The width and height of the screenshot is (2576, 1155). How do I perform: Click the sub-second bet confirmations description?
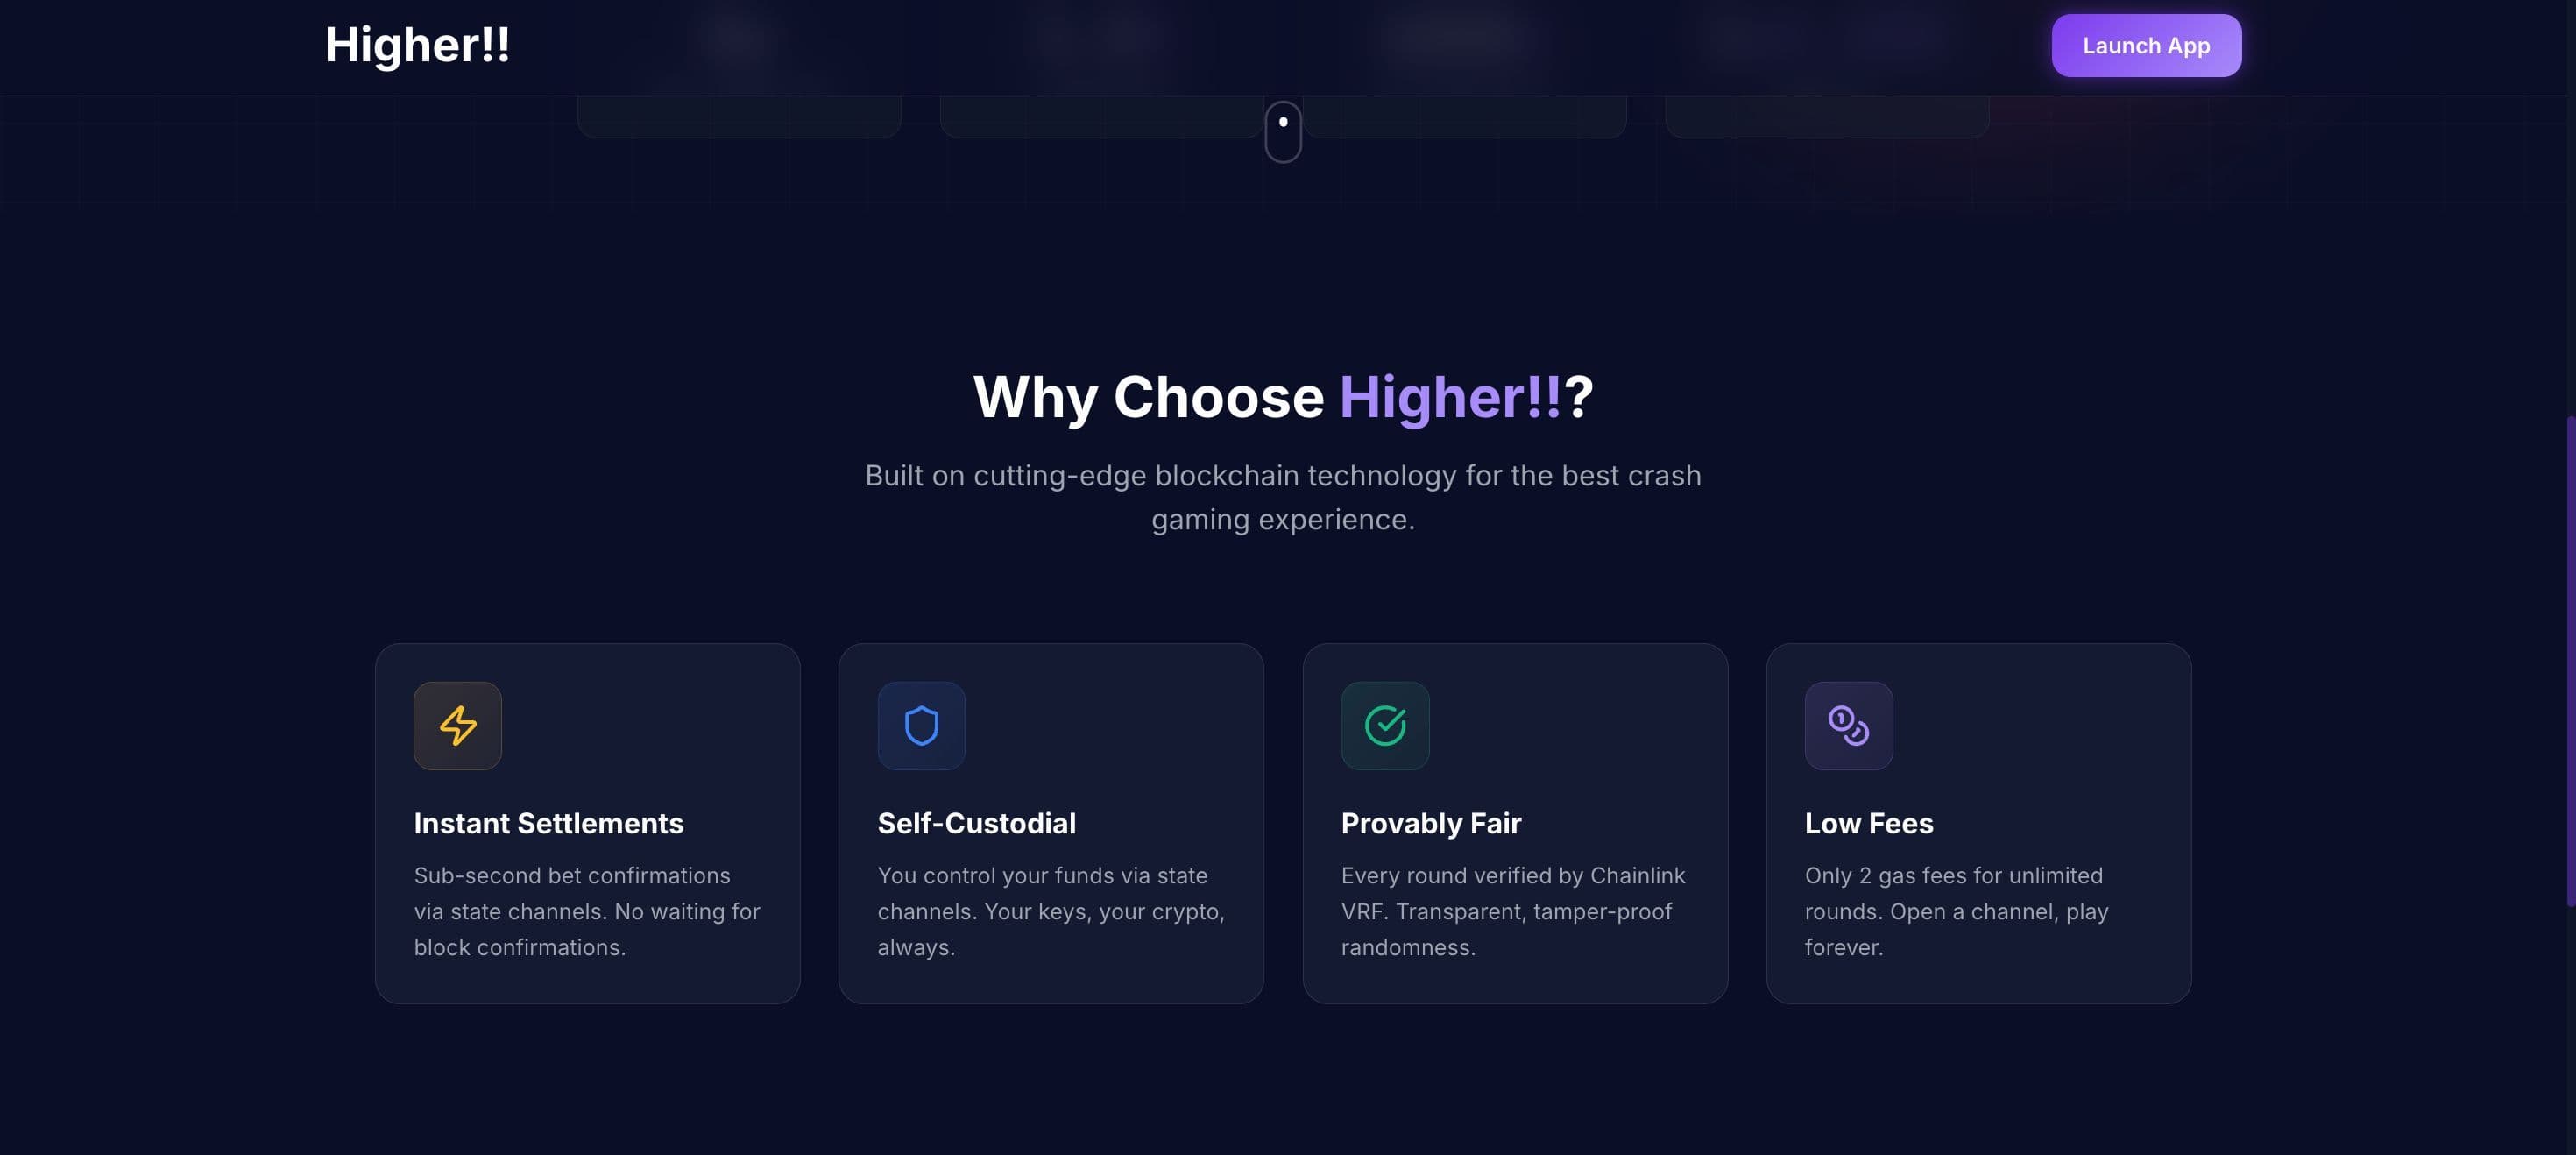(x=587, y=911)
